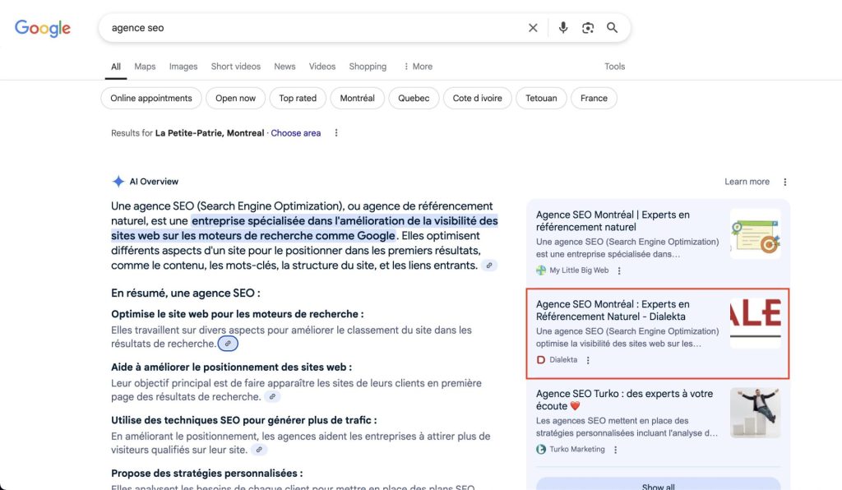Viewport: 842px width, 490px height.
Task: Click the Google logo to return home
Action: pyautogui.click(x=42, y=27)
